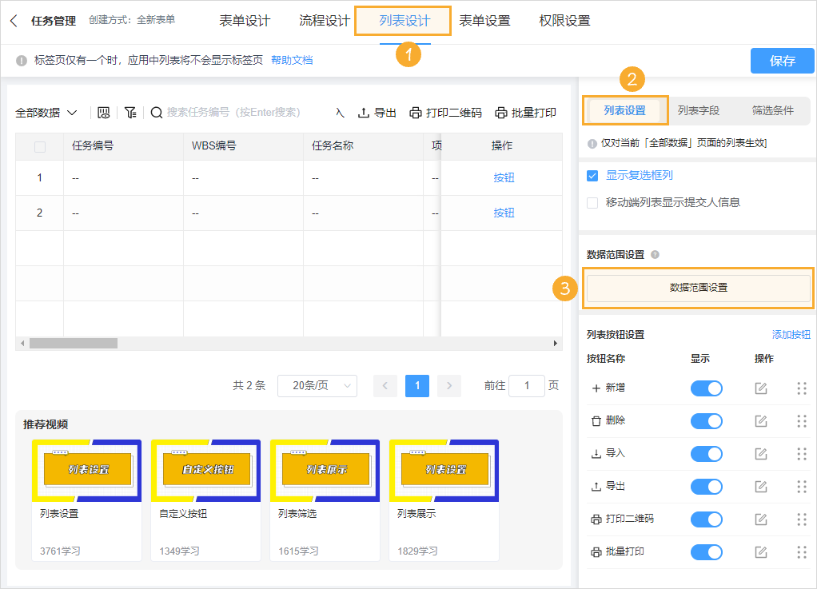Click the 保存 save button

click(782, 60)
